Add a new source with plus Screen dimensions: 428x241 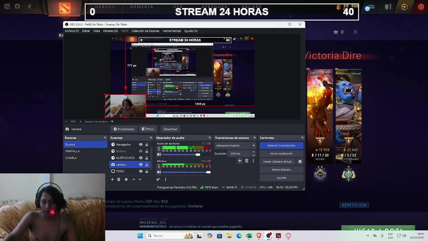pos(112,179)
